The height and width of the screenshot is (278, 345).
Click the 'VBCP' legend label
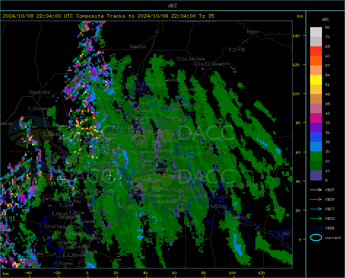pyautogui.click(x=330, y=190)
